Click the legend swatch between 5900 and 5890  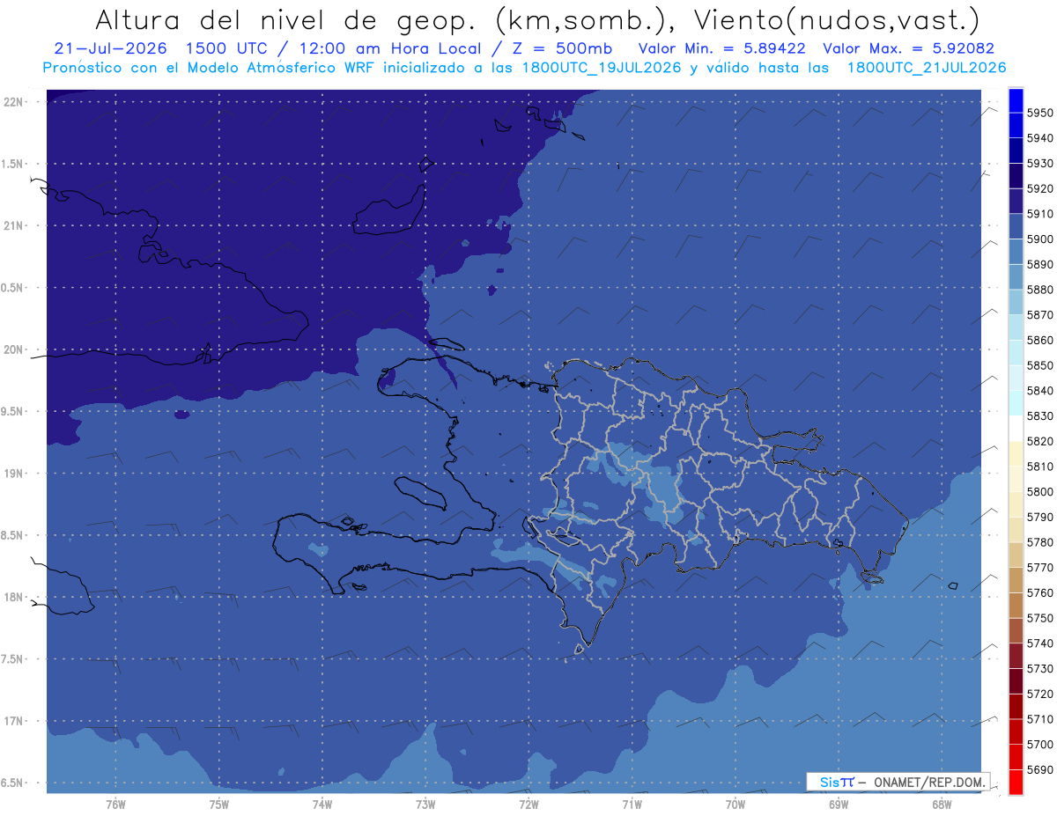[1016, 252]
